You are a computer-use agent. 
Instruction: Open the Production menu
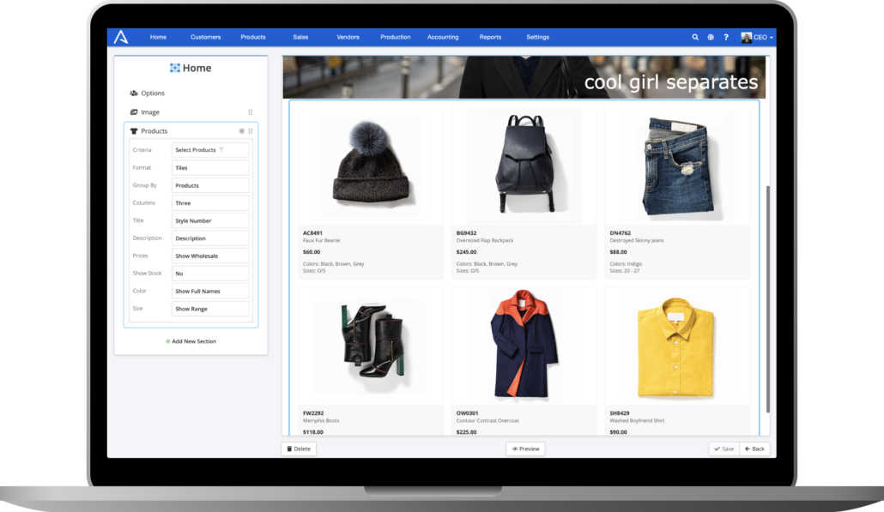[x=395, y=37]
